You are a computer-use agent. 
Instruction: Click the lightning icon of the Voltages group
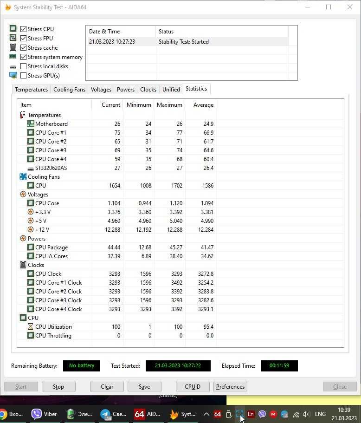click(x=23, y=194)
